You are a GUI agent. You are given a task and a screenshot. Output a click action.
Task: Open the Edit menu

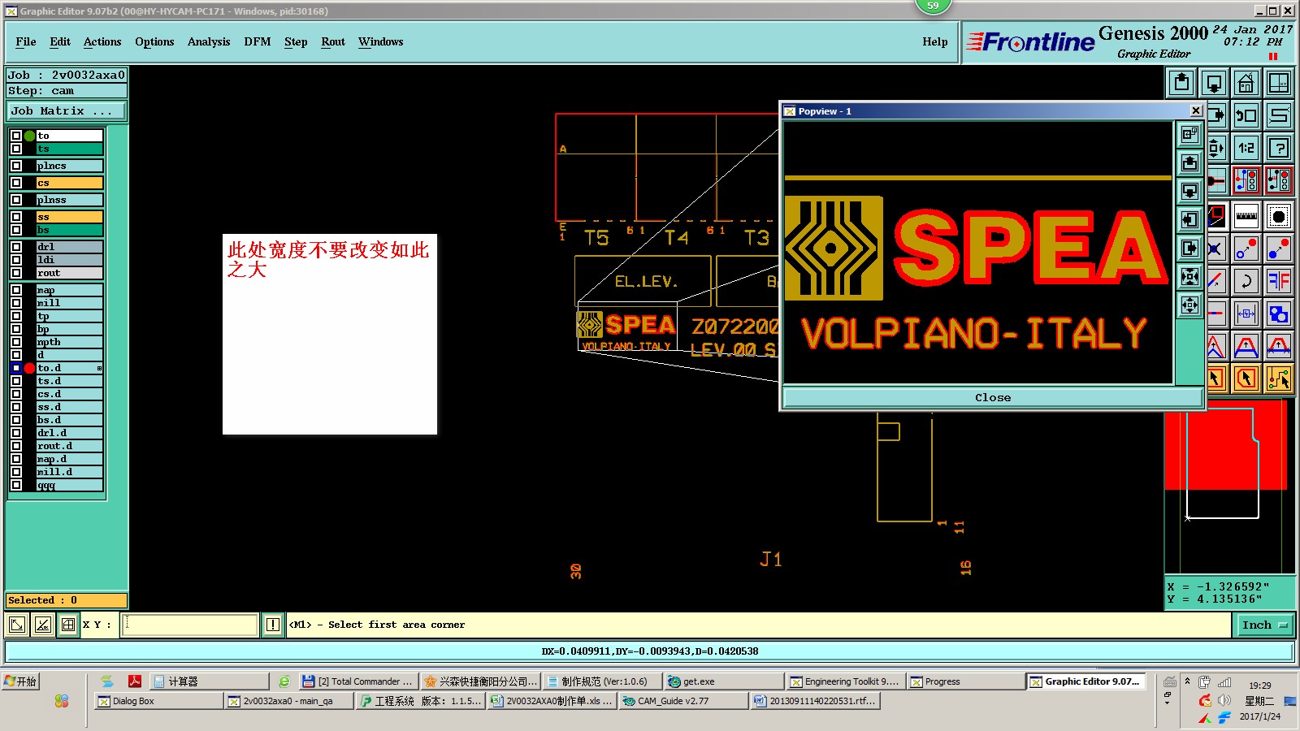pyautogui.click(x=60, y=42)
